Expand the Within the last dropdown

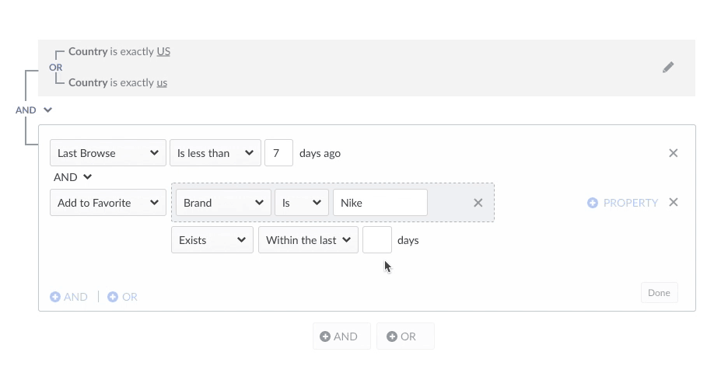[308, 240]
